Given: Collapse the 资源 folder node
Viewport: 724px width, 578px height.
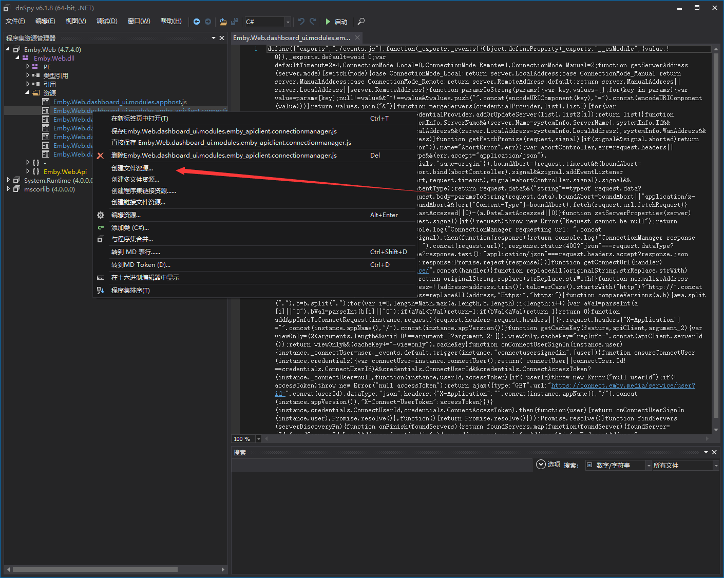Looking at the screenshot, I should click(x=27, y=93).
